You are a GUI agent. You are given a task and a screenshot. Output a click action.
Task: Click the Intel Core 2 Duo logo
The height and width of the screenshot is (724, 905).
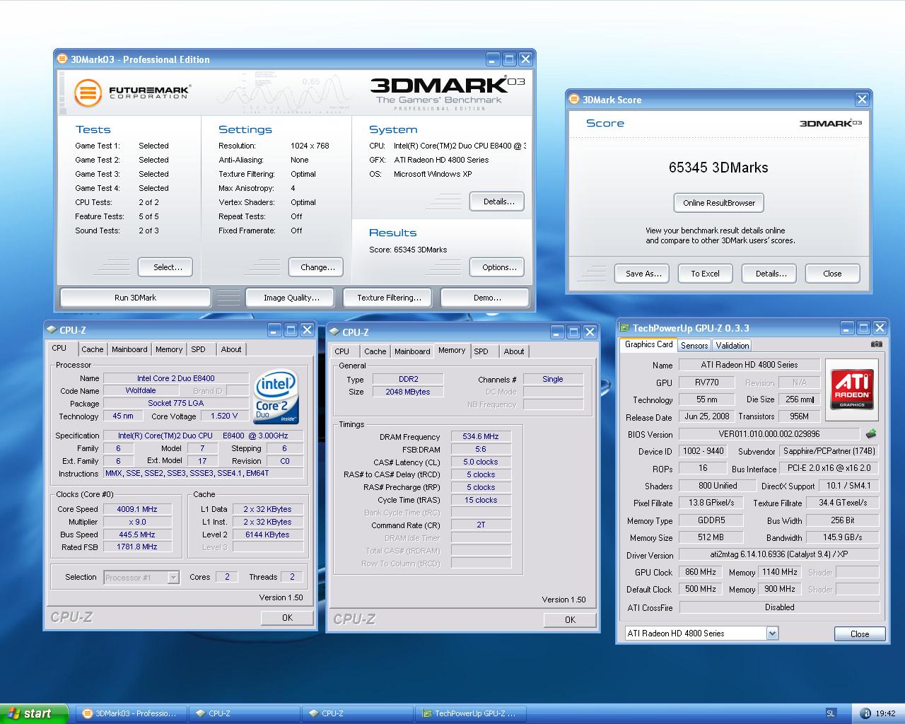pyautogui.click(x=276, y=397)
